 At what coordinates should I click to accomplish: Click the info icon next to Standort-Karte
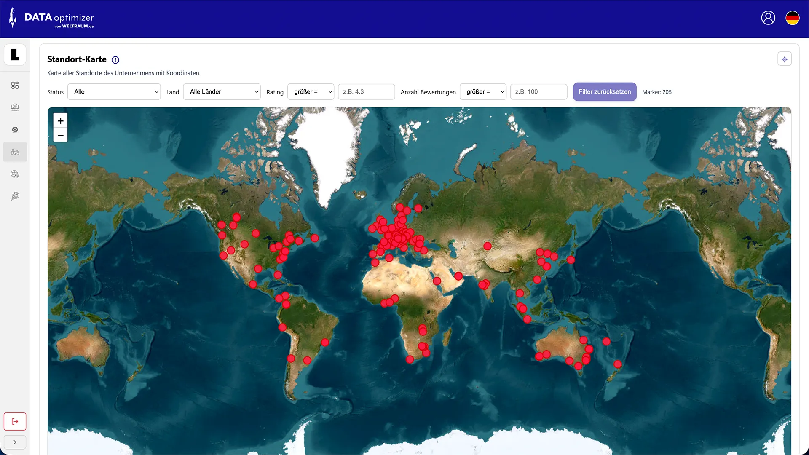pos(115,60)
